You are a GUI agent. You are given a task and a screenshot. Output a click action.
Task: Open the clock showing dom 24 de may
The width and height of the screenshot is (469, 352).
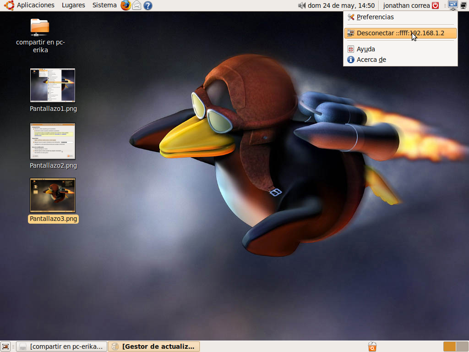[341, 5]
